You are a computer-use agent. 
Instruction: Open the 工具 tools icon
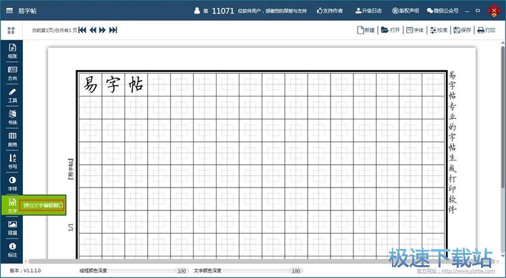(12, 94)
